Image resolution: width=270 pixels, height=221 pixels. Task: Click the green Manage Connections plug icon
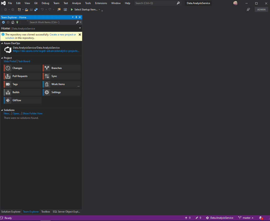(x=17, y=22)
